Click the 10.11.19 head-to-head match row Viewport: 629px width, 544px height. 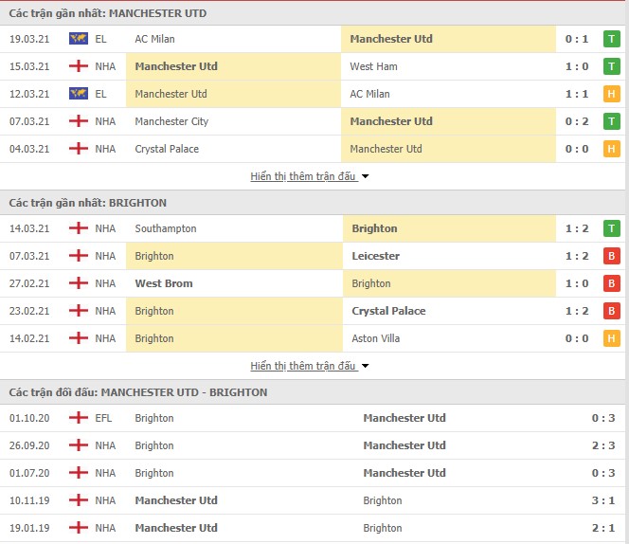(x=313, y=500)
